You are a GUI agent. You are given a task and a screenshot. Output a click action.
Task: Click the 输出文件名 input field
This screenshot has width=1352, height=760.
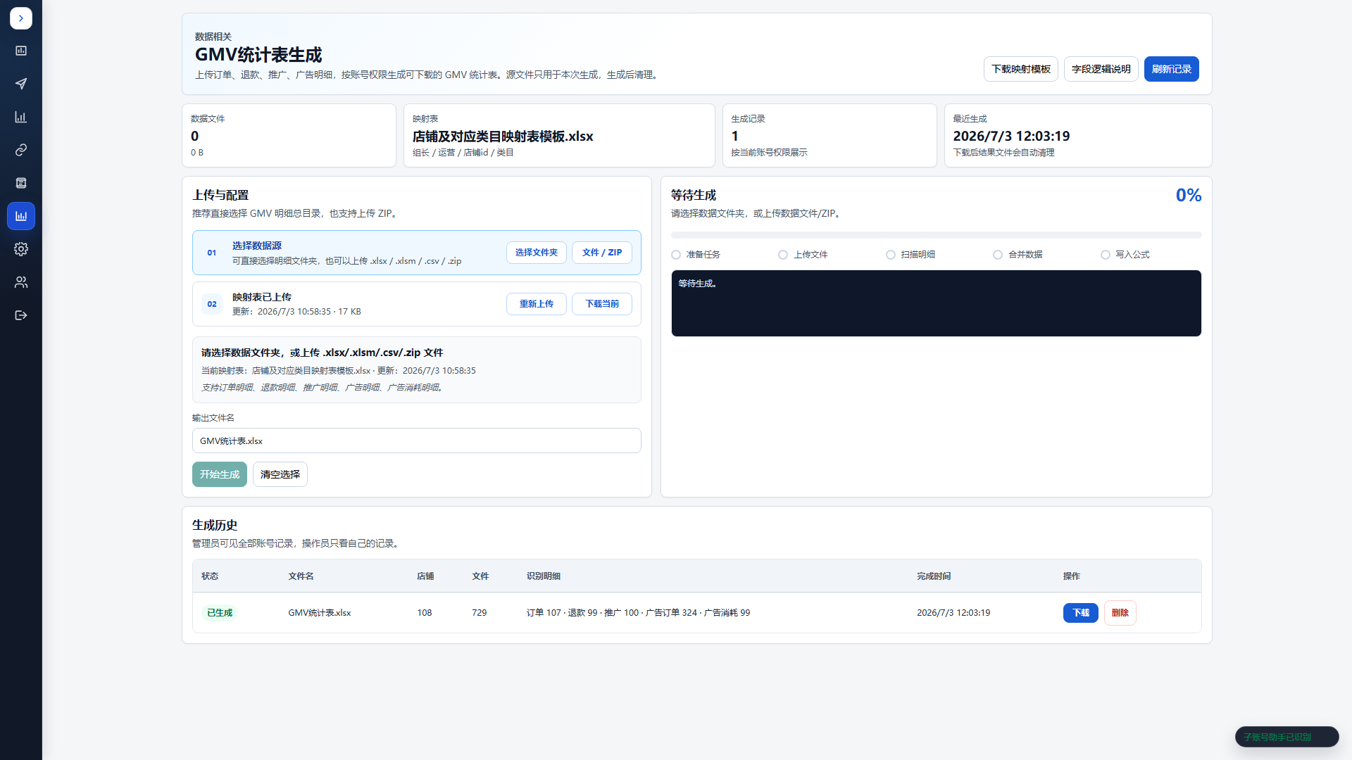click(x=416, y=441)
